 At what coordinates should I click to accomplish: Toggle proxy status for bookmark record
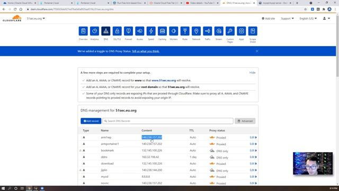click(x=212, y=151)
